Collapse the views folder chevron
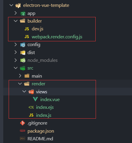This screenshot has height=143, width=132. pyautogui.click(x=24, y=91)
